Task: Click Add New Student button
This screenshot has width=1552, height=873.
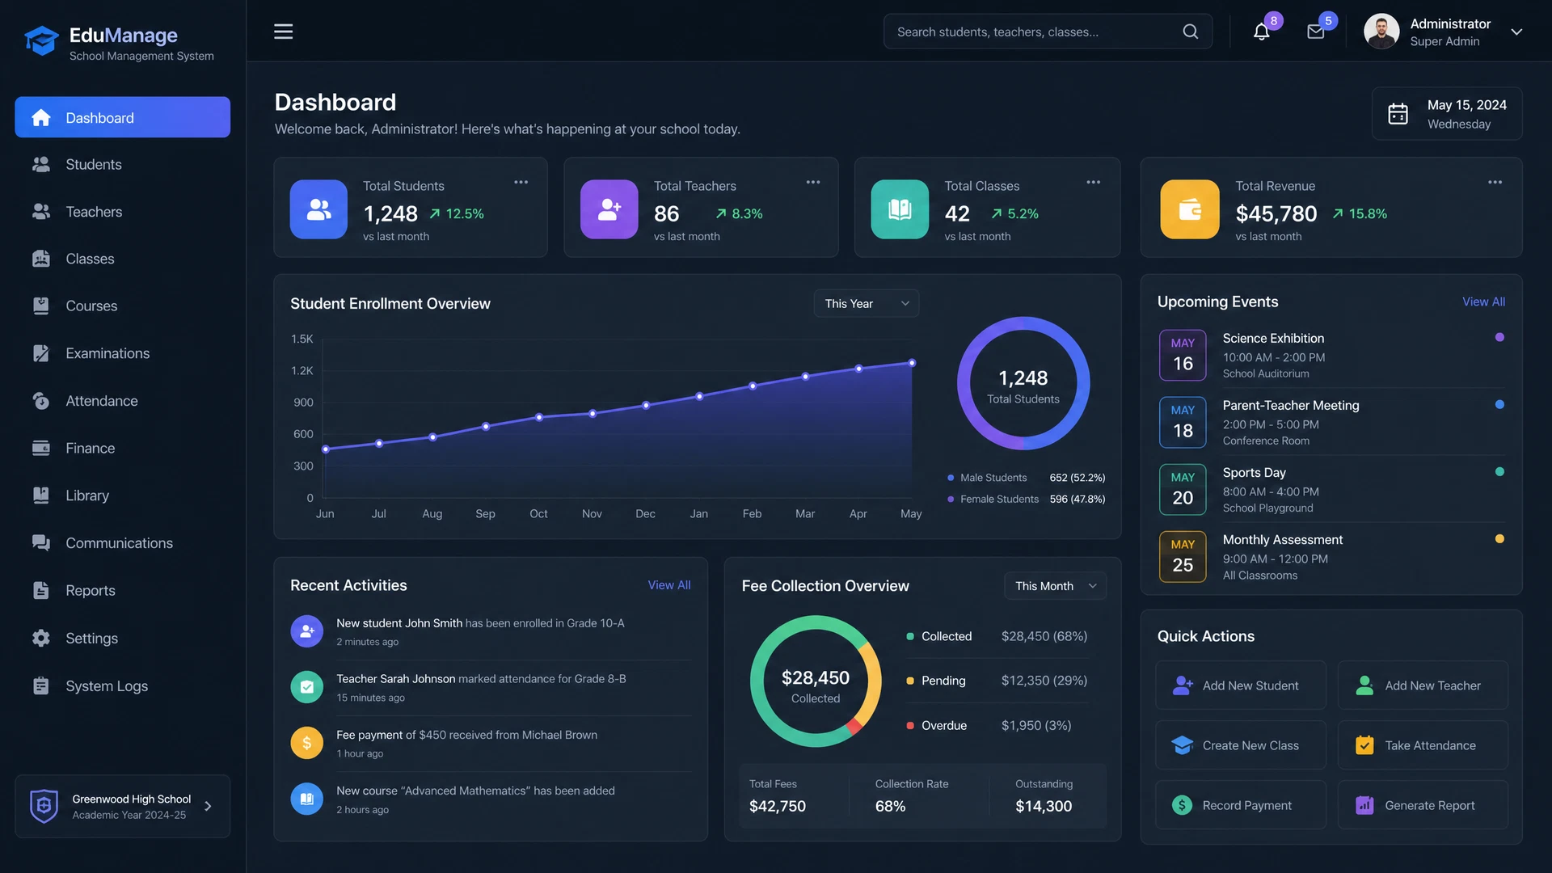Action: pyautogui.click(x=1241, y=685)
